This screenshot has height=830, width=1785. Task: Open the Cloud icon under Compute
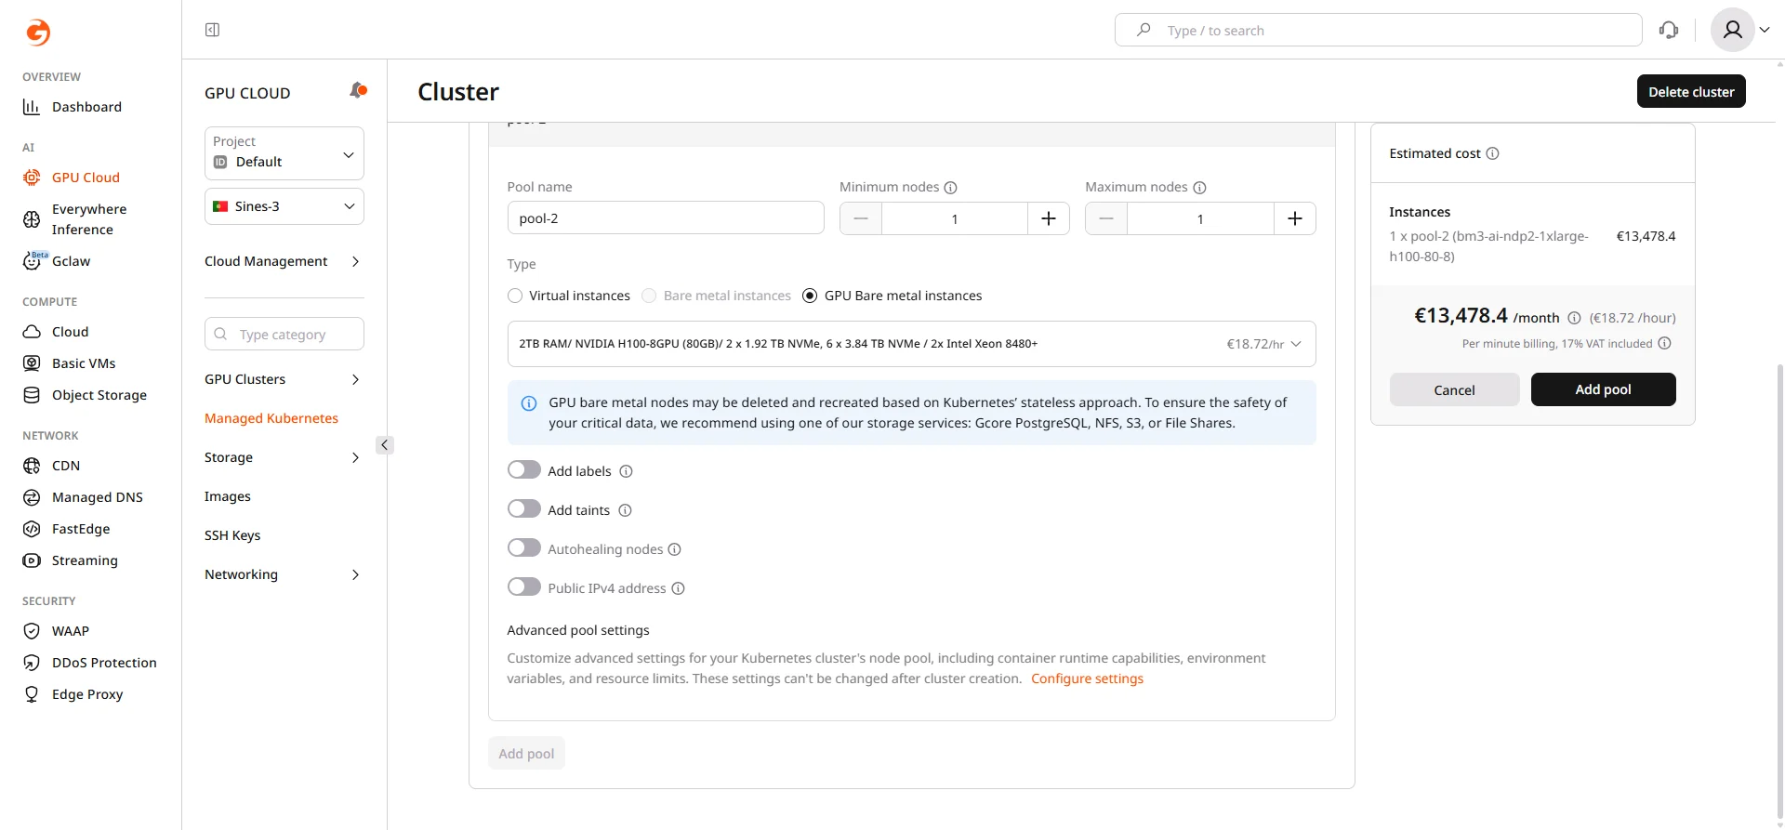tap(32, 332)
